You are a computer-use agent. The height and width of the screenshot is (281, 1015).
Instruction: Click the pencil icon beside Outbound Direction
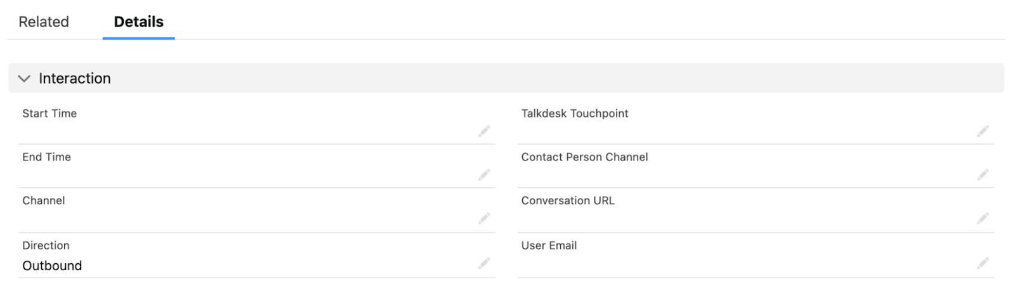(x=484, y=263)
